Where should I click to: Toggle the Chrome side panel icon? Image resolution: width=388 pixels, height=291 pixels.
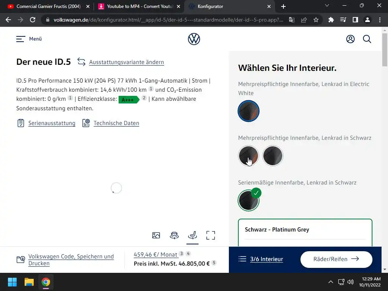tap(355, 20)
